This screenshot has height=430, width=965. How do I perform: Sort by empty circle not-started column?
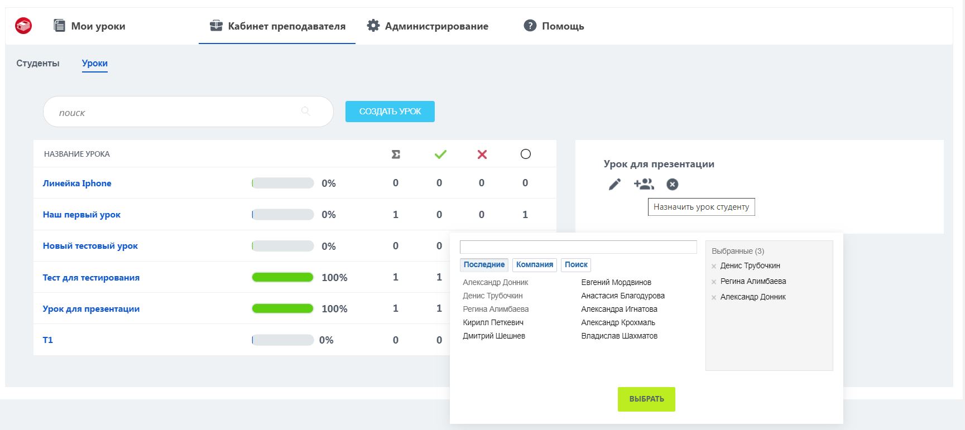[526, 154]
